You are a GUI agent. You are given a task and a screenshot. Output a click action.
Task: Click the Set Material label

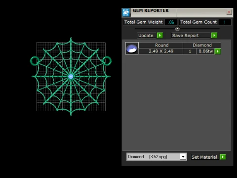coord(204,157)
